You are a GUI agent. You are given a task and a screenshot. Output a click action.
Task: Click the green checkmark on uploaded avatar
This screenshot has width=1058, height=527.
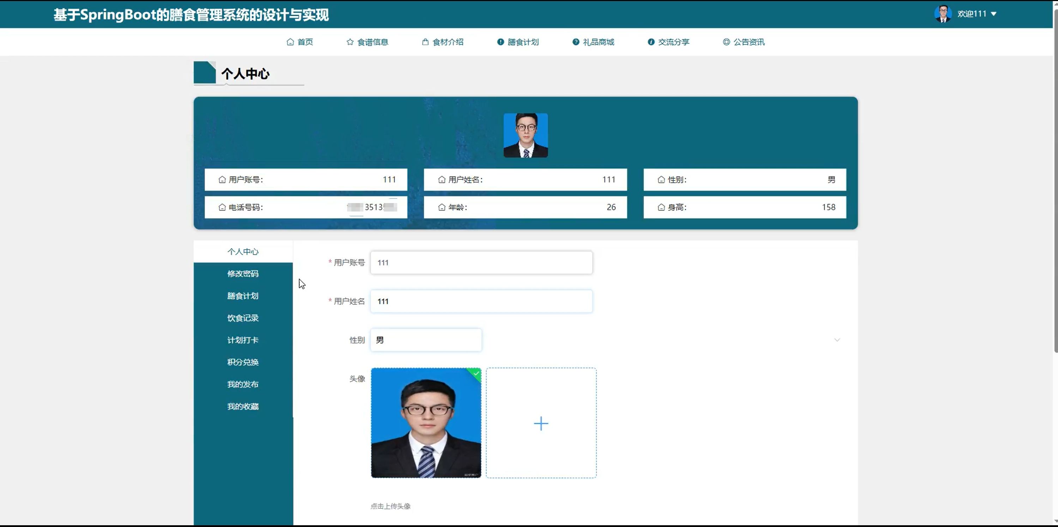(476, 374)
